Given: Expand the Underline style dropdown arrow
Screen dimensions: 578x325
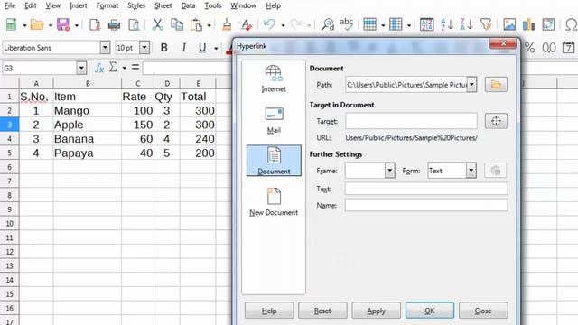Looking at the screenshot, I should 216,48.
